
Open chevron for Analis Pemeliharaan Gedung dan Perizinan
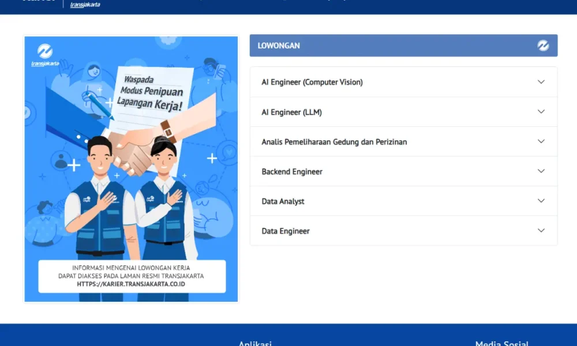pos(541,141)
